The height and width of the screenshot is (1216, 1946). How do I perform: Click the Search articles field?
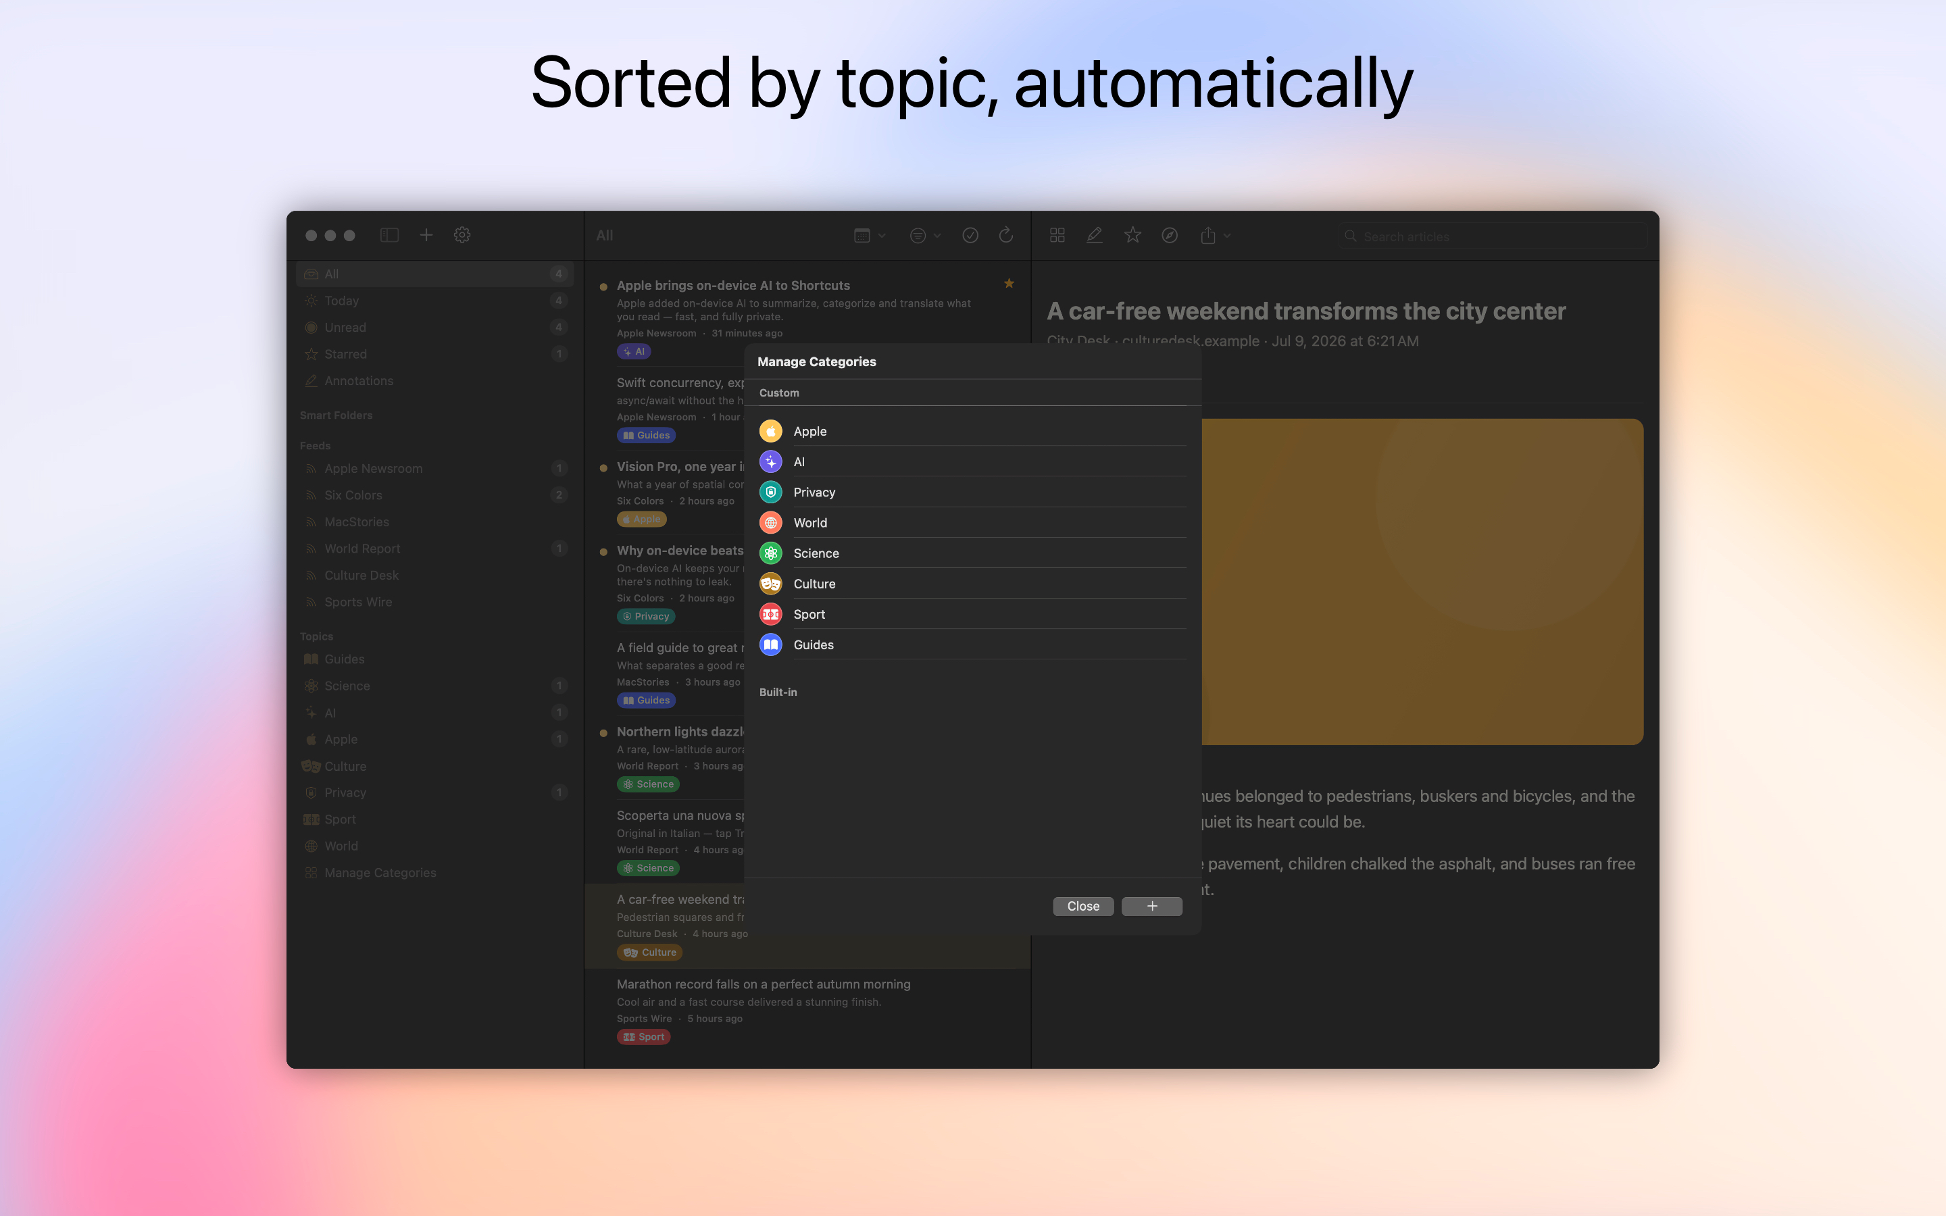[1493, 236]
